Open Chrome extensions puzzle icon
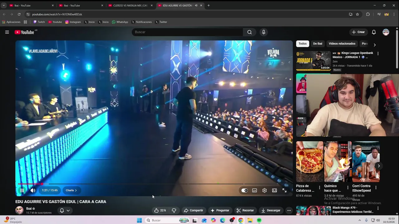 (x=368, y=14)
